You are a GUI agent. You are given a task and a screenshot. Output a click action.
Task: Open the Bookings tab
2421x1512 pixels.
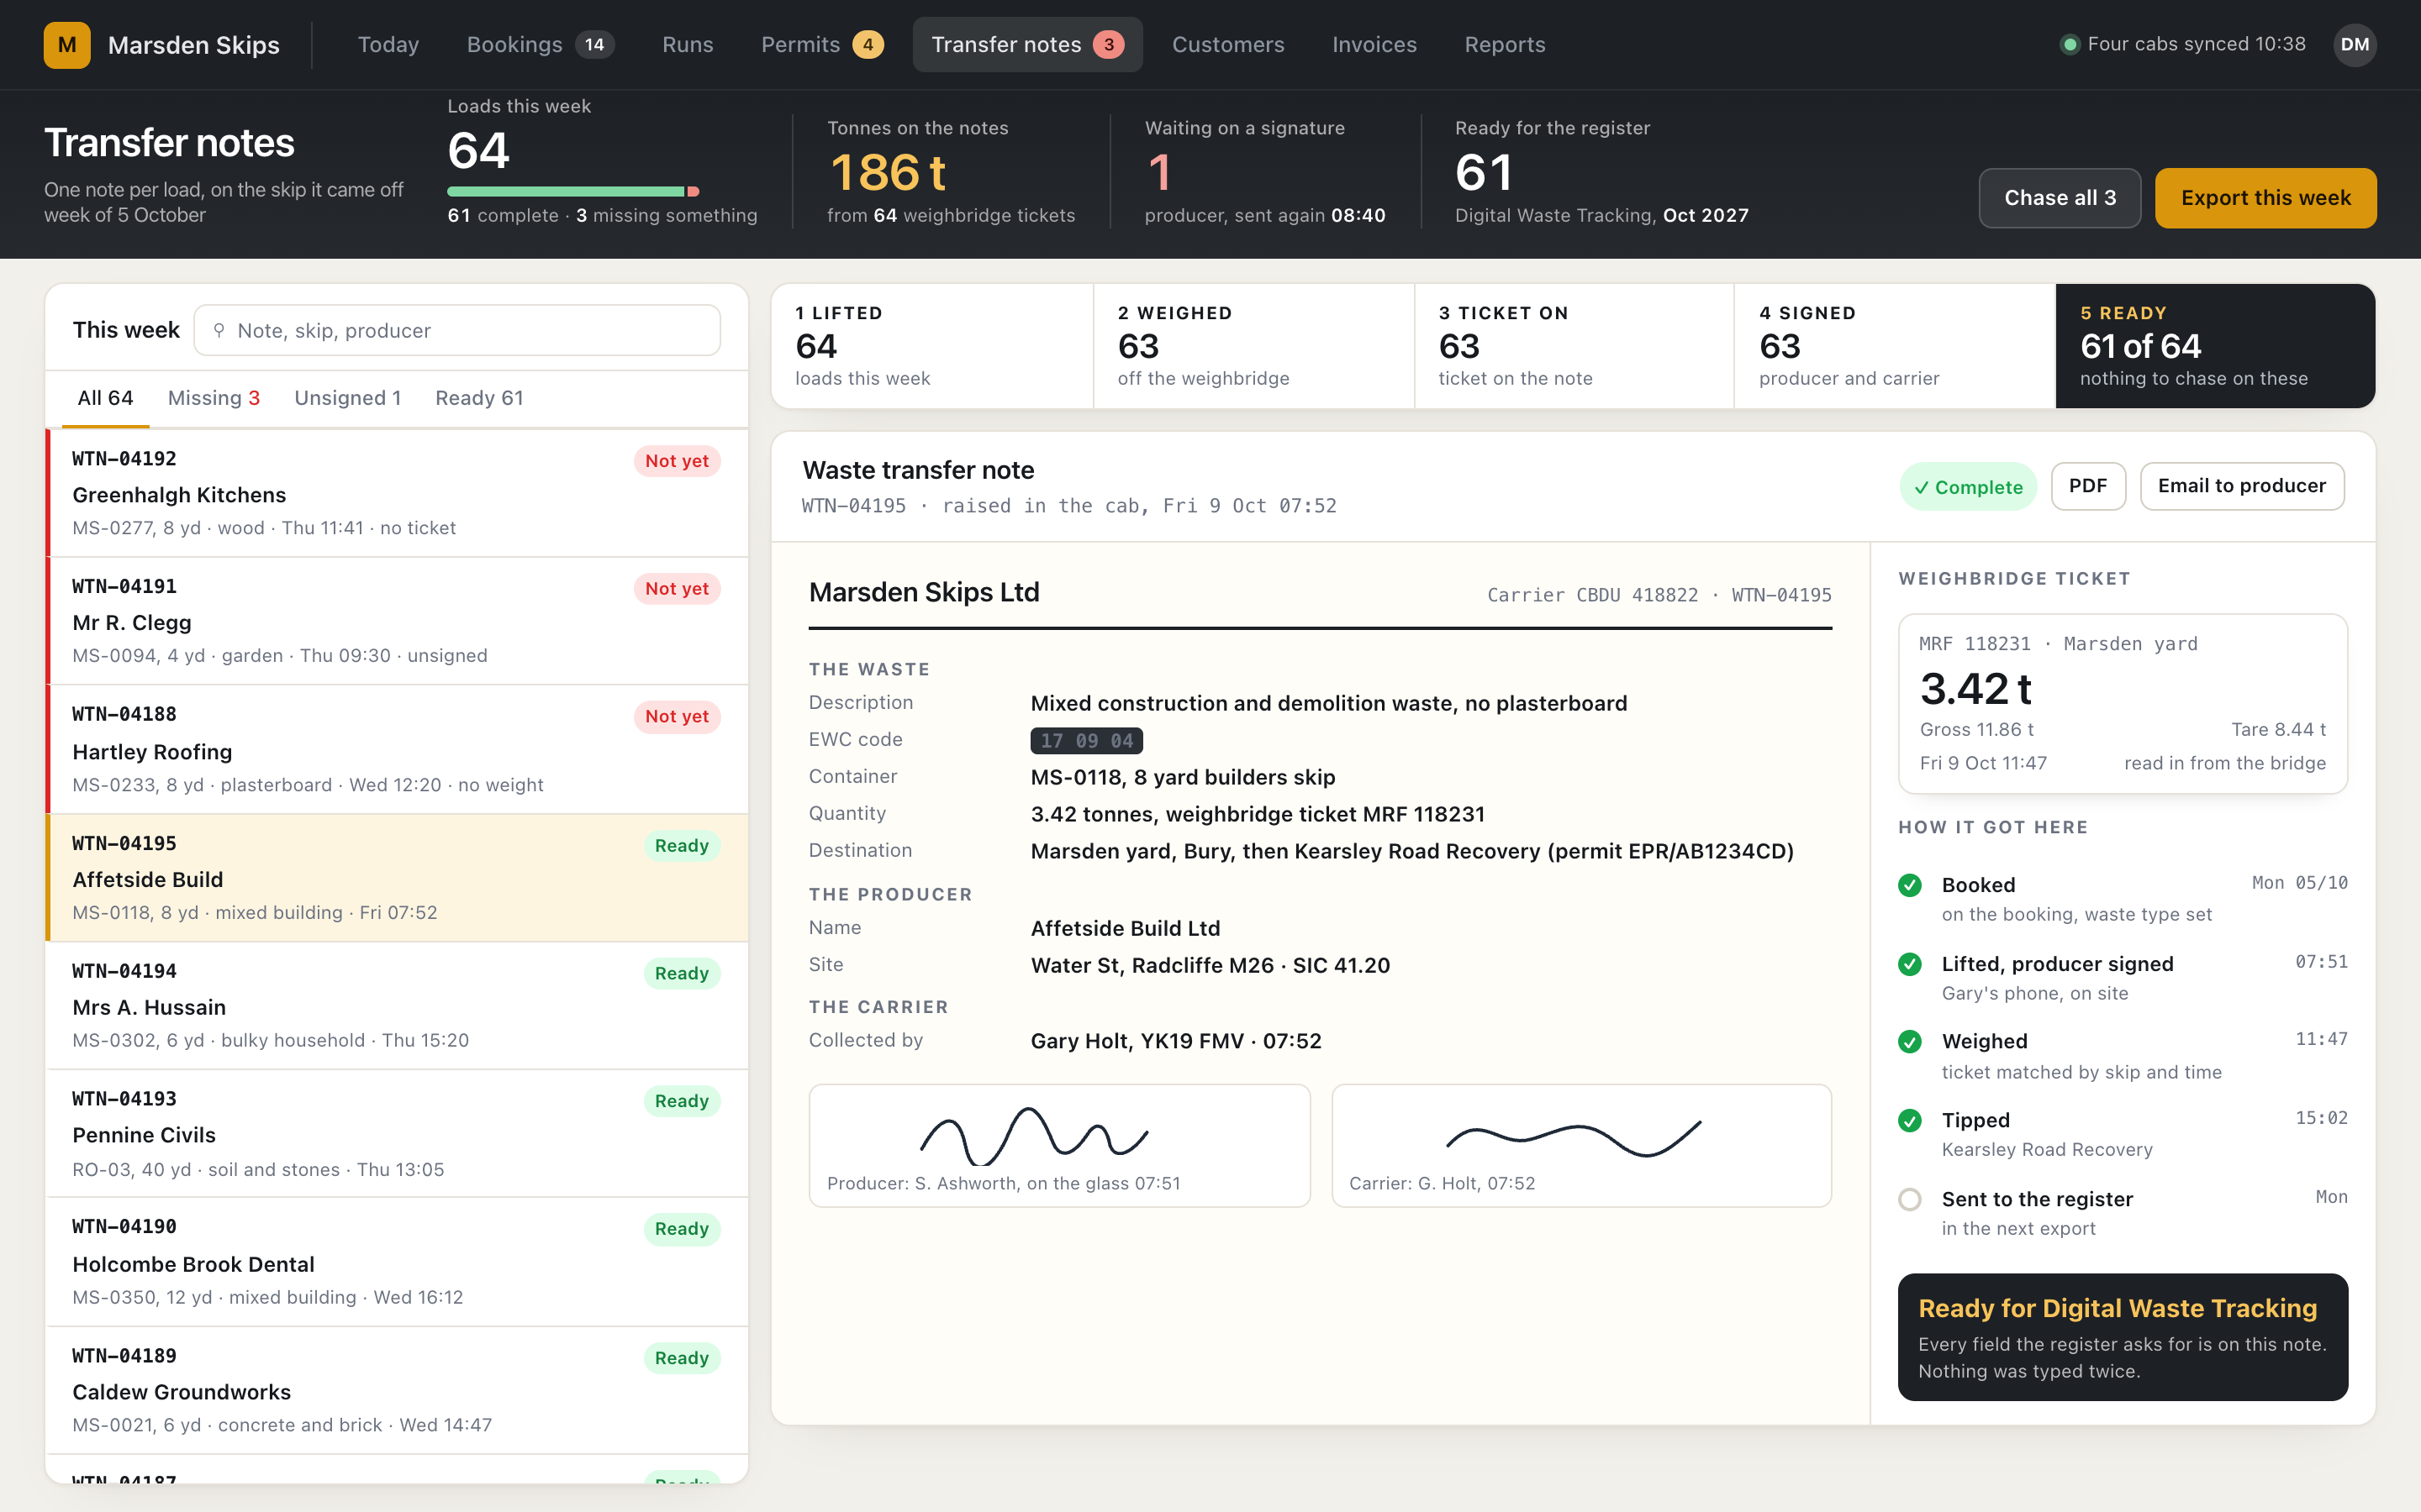541,45
